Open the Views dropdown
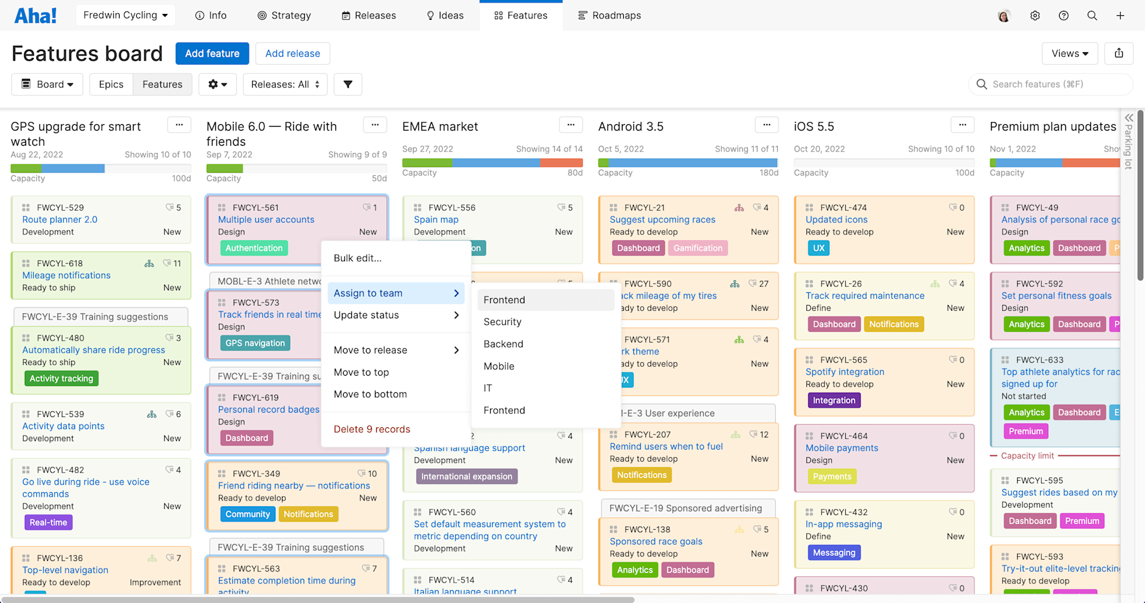This screenshot has height=603, width=1145. point(1069,53)
